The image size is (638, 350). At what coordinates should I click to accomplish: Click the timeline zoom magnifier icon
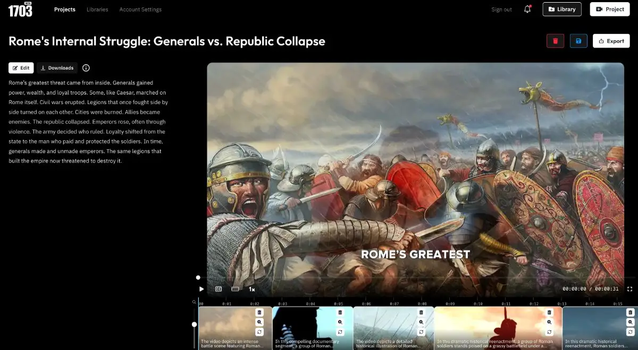tap(194, 302)
